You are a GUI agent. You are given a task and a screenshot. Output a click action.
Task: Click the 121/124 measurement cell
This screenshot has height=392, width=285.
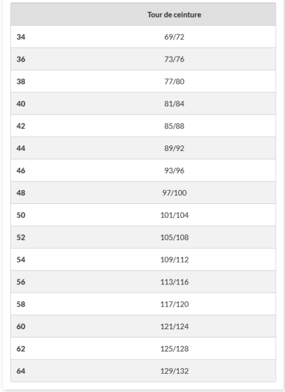[x=175, y=327]
